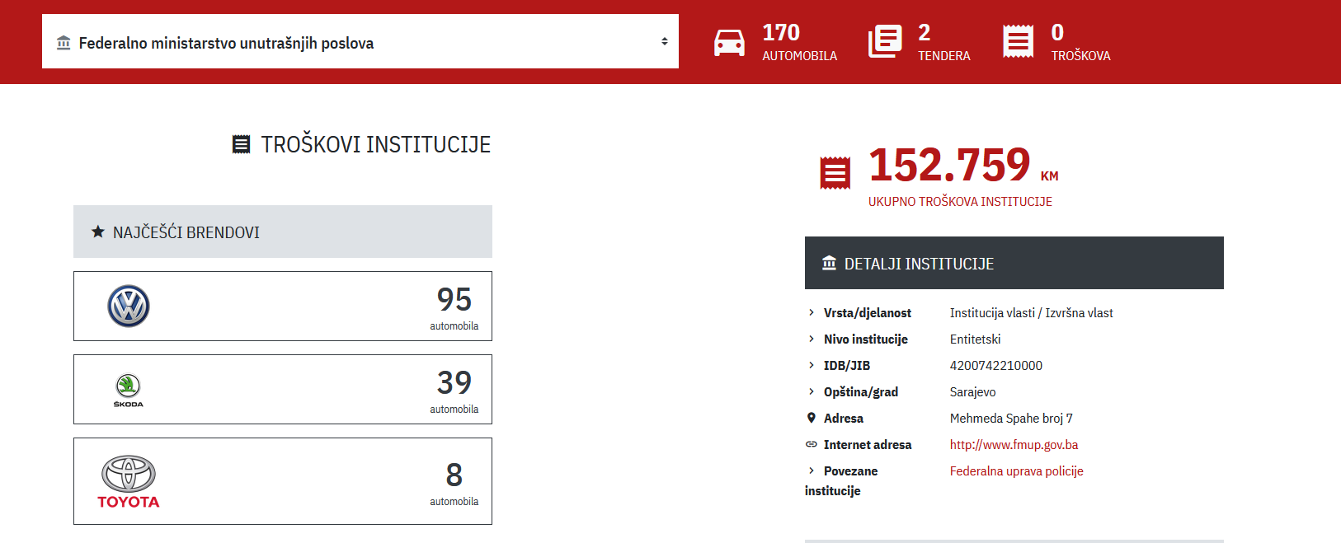Image resolution: width=1341 pixels, height=543 pixels.
Task: Click the Toyota logo
Action: point(129,482)
